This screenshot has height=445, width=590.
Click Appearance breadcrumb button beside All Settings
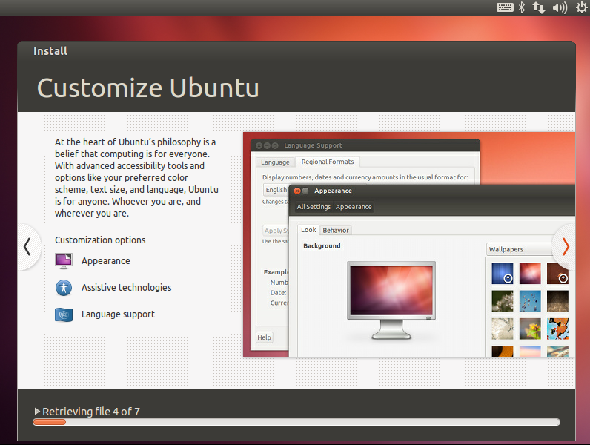click(x=354, y=207)
